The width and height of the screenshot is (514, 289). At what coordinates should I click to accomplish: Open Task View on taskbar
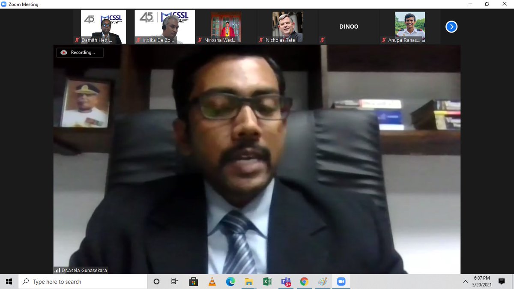[174, 282]
